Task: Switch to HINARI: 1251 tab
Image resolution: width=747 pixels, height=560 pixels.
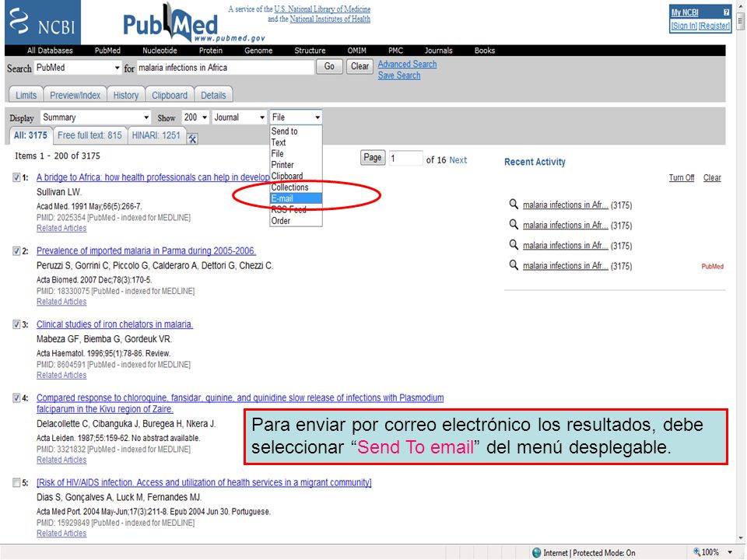Action: pyautogui.click(x=156, y=135)
